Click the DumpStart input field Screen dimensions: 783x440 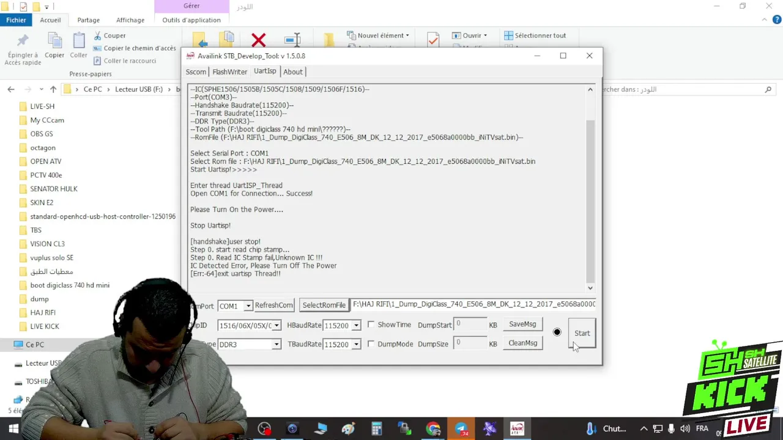470,324
